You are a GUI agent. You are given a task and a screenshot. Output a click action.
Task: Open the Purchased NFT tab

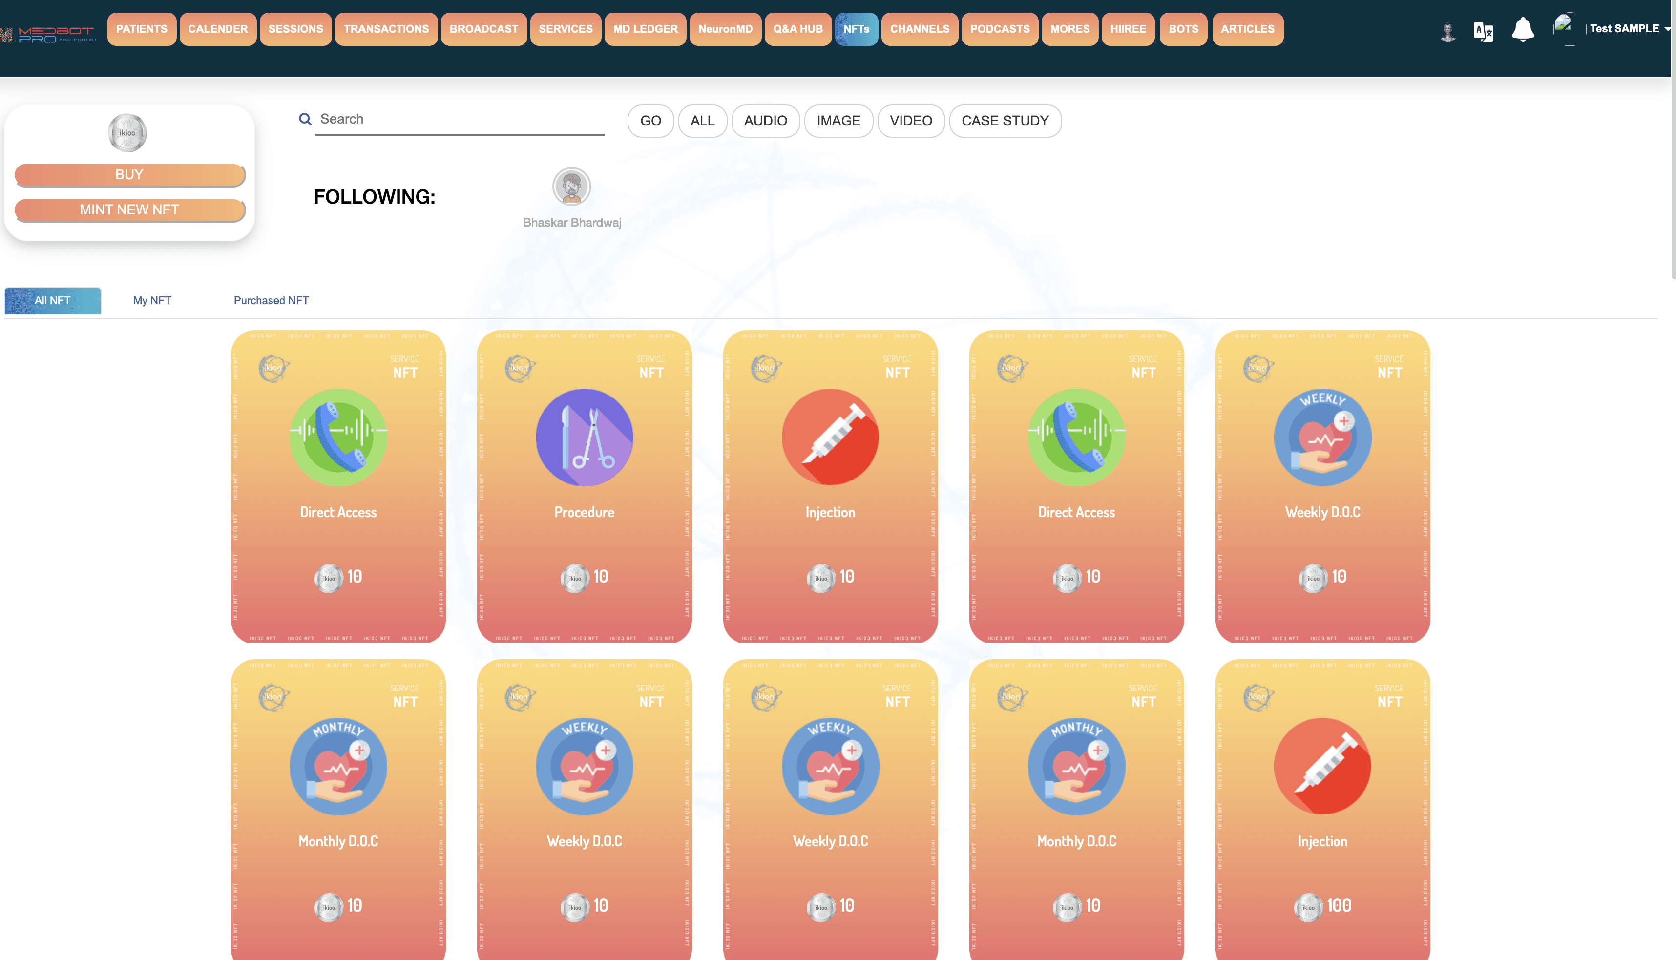click(x=271, y=301)
